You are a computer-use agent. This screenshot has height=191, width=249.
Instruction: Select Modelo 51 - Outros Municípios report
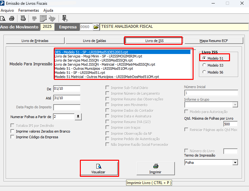(122, 69)
